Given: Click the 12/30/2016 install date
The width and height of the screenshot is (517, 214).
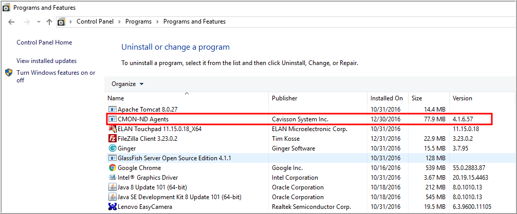Looking at the screenshot, I should click(385, 119).
